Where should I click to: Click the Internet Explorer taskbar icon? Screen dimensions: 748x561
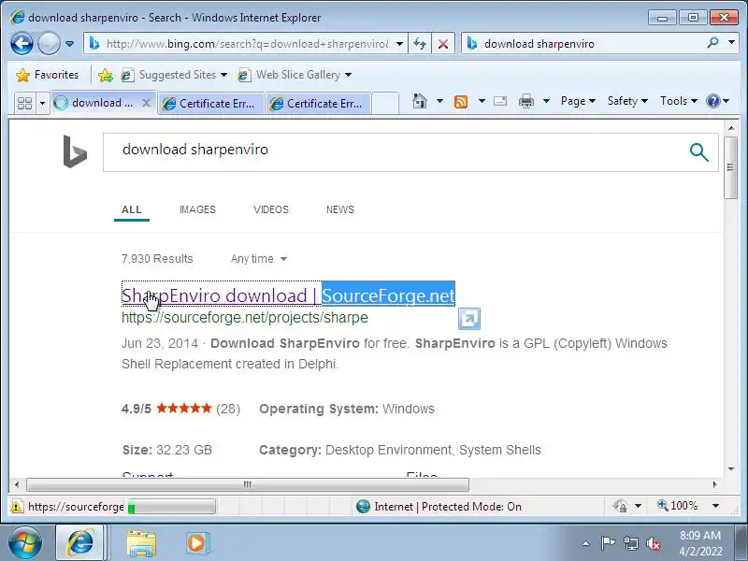(x=79, y=542)
